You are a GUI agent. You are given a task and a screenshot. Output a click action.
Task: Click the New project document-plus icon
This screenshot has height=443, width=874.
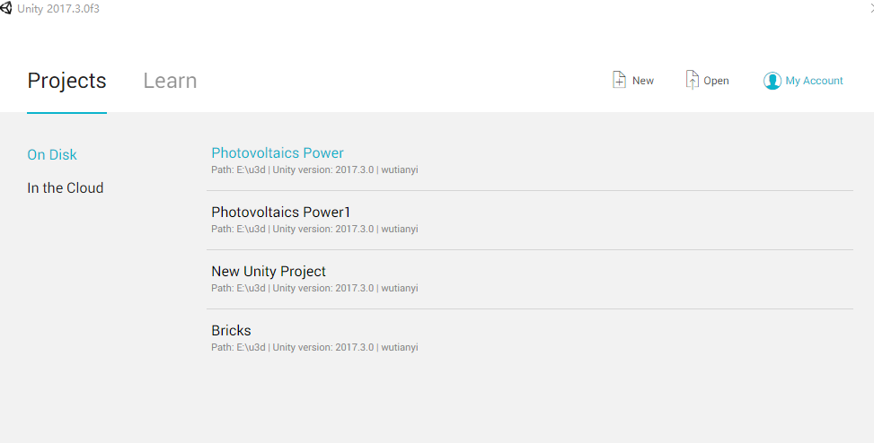coord(619,81)
